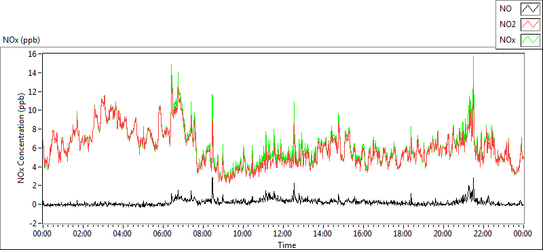Click the 02:00 time axis label

82,234
